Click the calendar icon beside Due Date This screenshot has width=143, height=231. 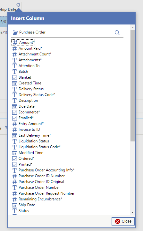(x=14, y=106)
